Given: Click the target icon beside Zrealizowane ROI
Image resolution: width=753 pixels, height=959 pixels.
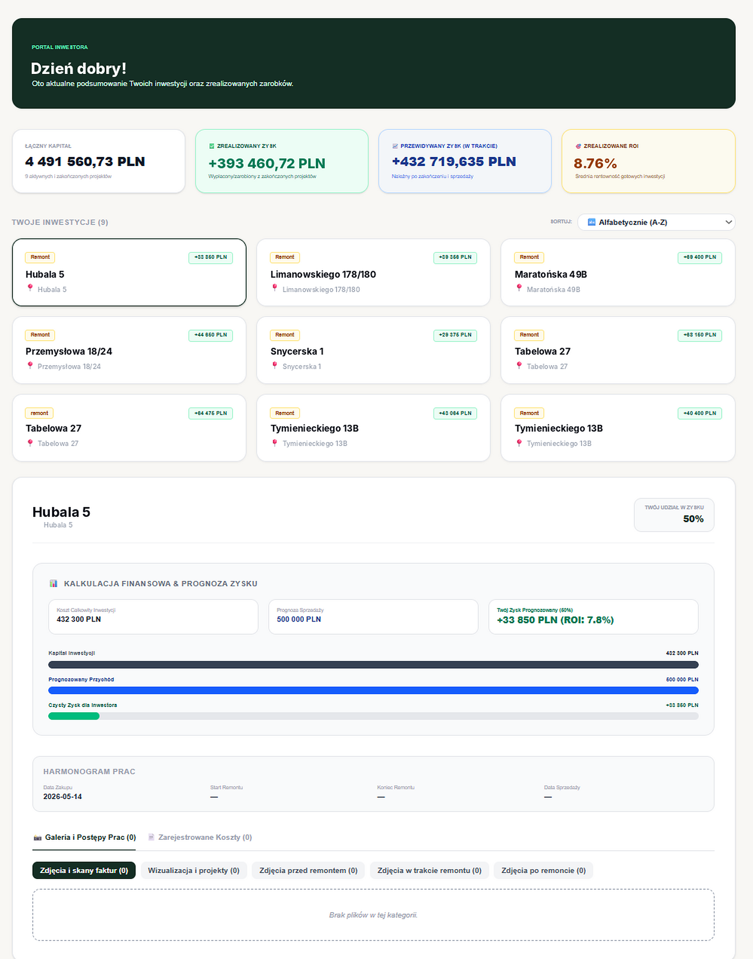Looking at the screenshot, I should click(x=578, y=146).
